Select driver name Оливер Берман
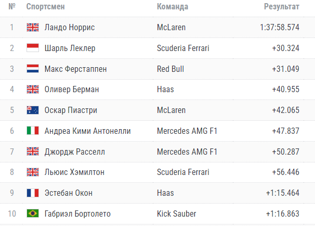Image resolution: width=315 pixels, height=226 pixels. point(72,90)
